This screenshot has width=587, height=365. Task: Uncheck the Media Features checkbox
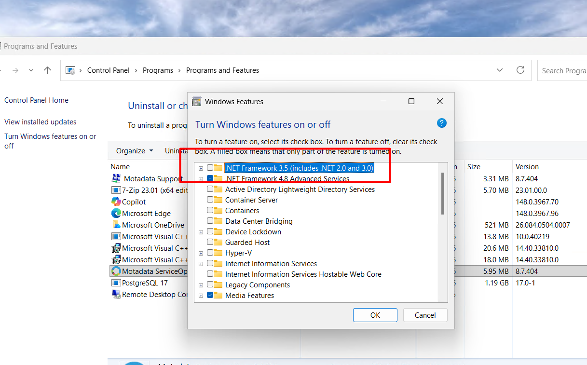click(x=210, y=296)
